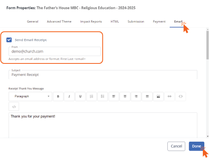The height and width of the screenshot is (158, 209).
Task: Justify the message text
Action: pos(147,97)
